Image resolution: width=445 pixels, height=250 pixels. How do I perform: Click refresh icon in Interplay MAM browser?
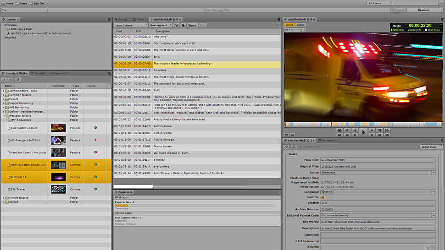coord(17,80)
